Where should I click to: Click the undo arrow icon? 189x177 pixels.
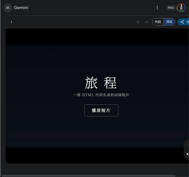tap(138, 22)
